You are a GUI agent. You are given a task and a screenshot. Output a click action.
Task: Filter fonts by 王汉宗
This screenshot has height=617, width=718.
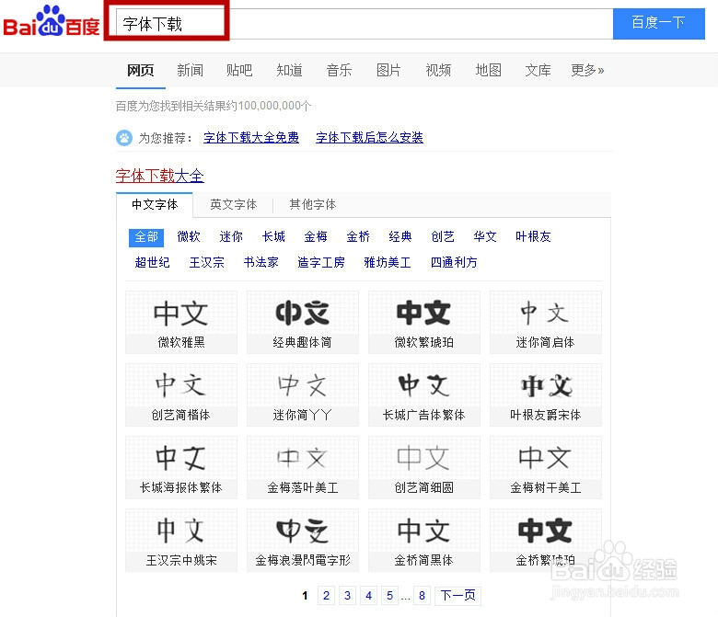(207, 263)
